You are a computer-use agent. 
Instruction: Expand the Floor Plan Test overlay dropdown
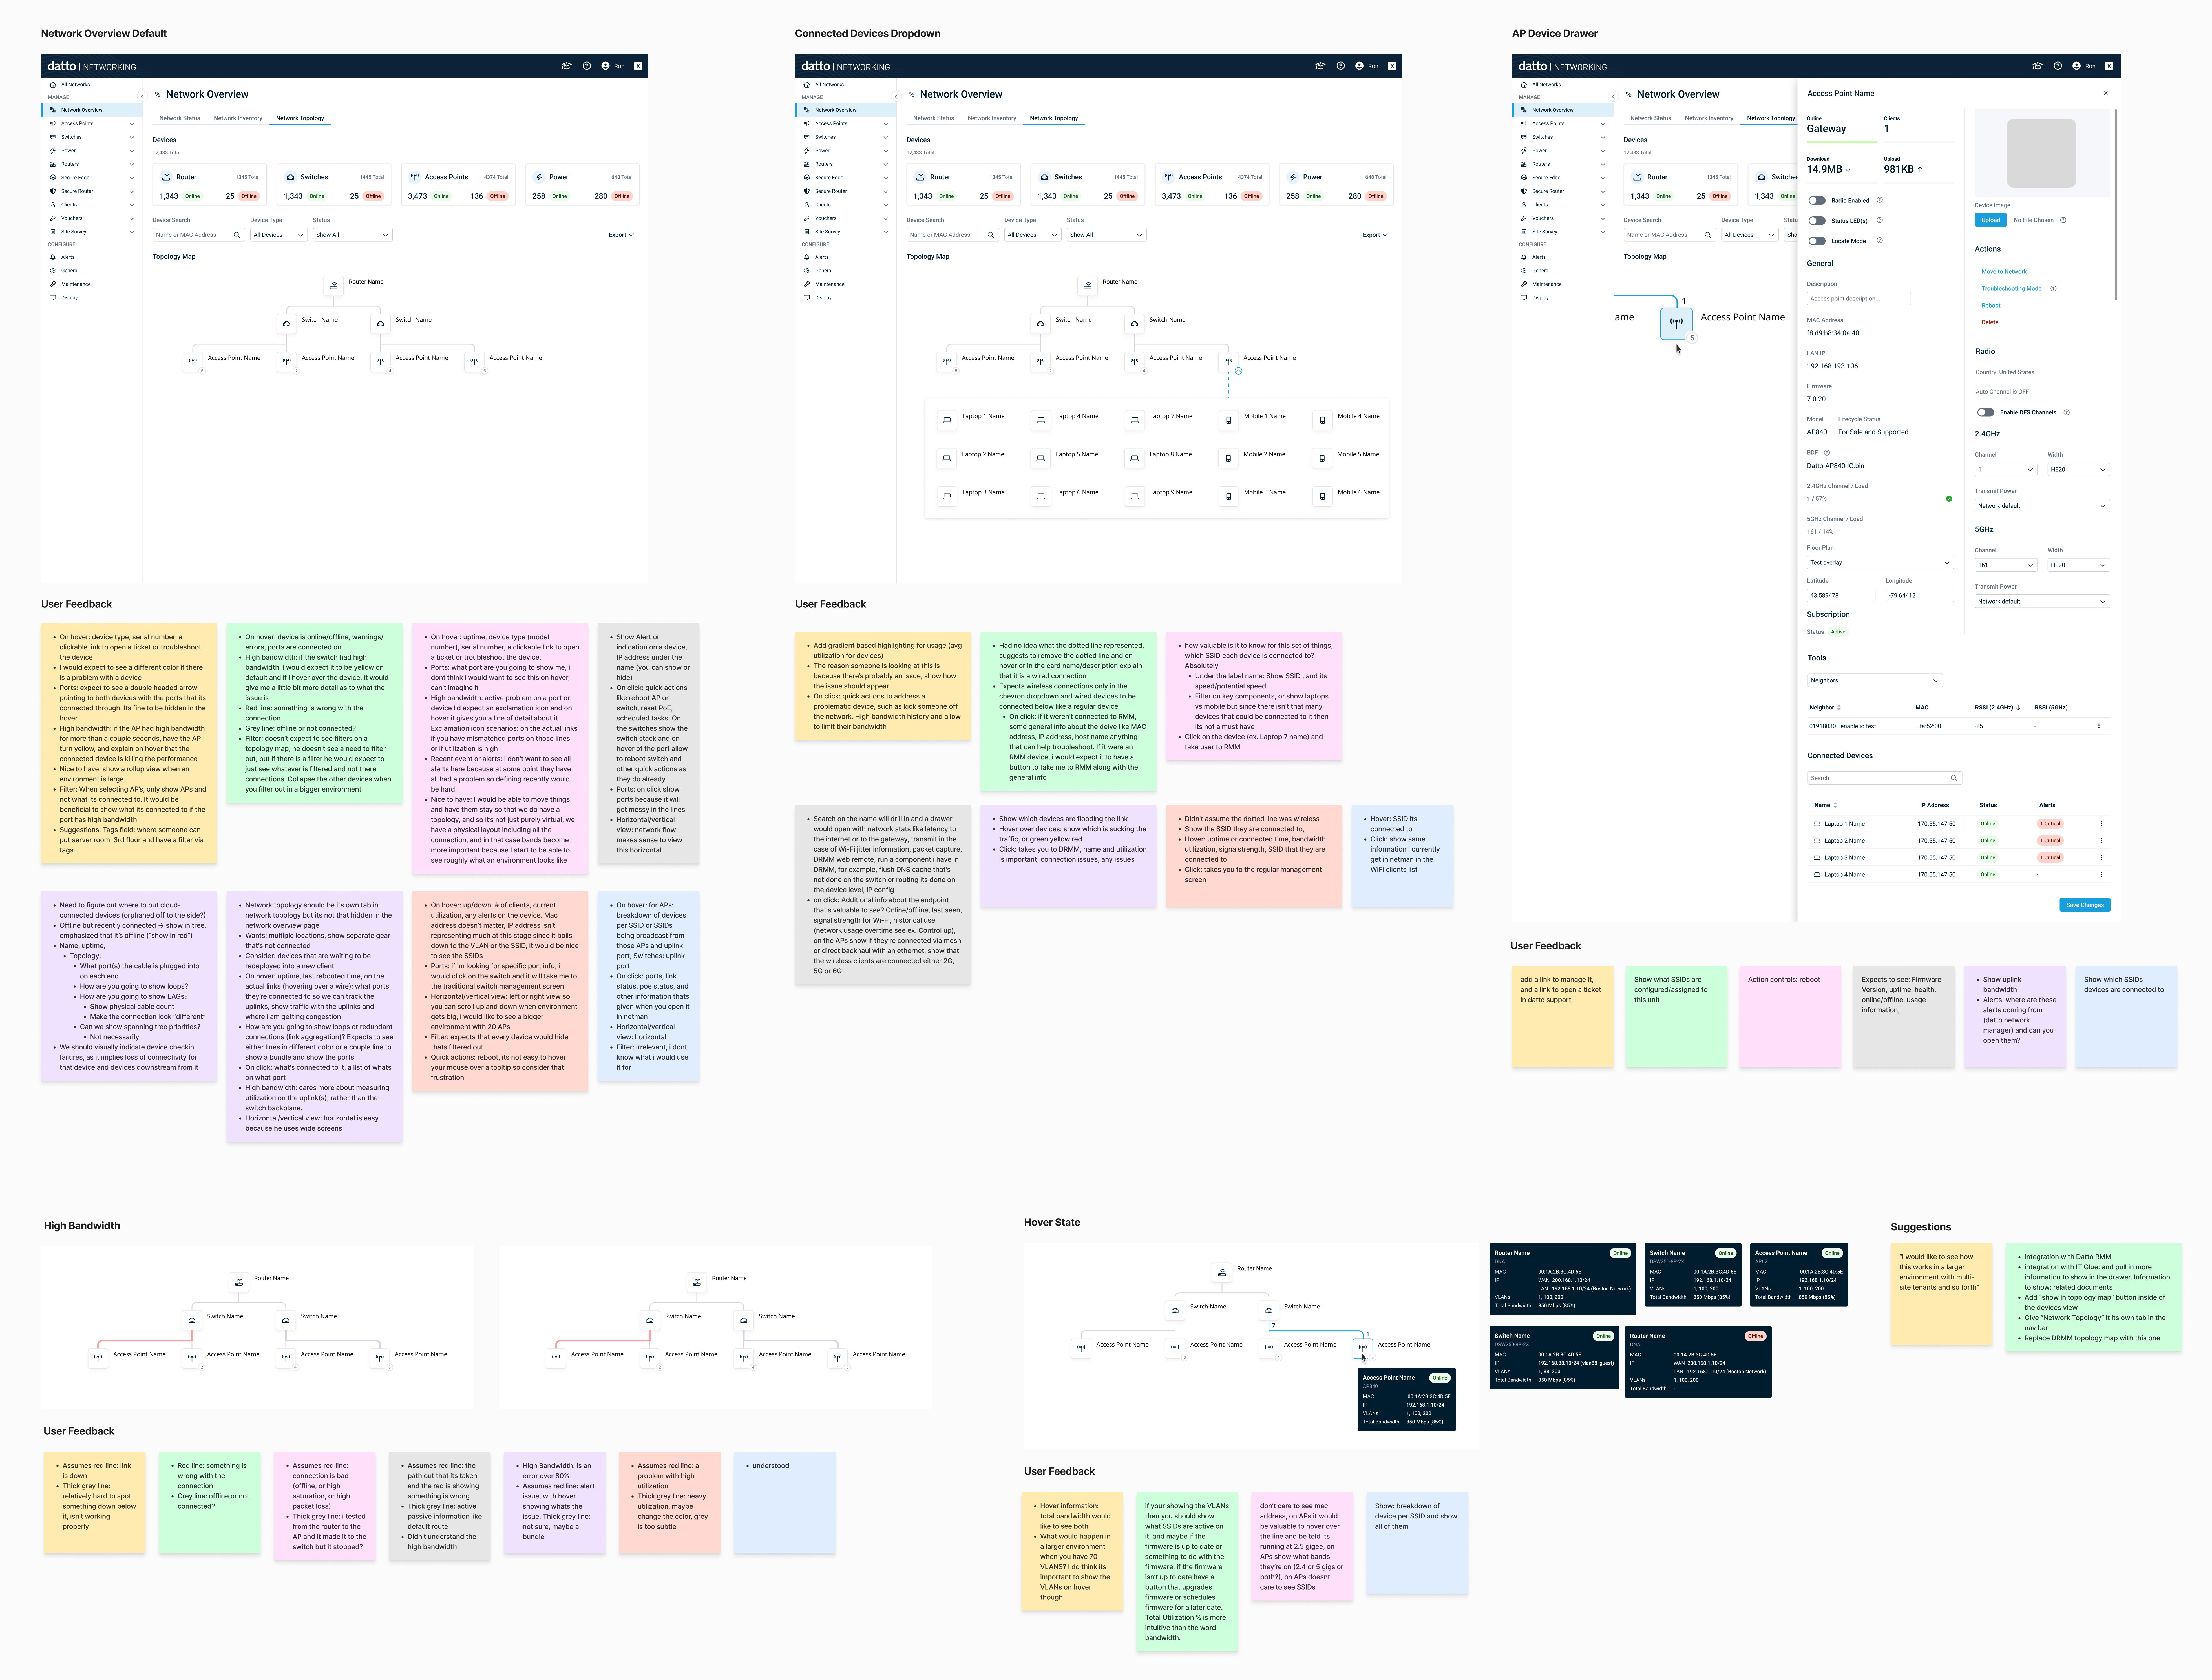coord(1880,562)
